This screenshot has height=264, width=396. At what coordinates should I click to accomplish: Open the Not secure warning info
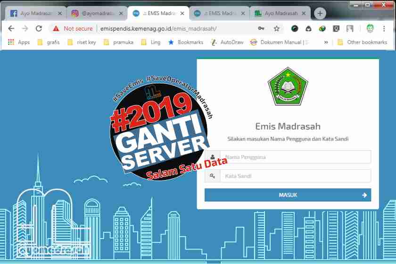point(73,29)
